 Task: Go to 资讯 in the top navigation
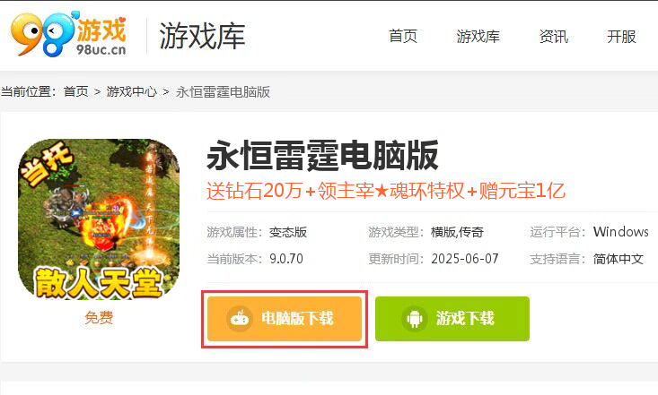[554, 37]
